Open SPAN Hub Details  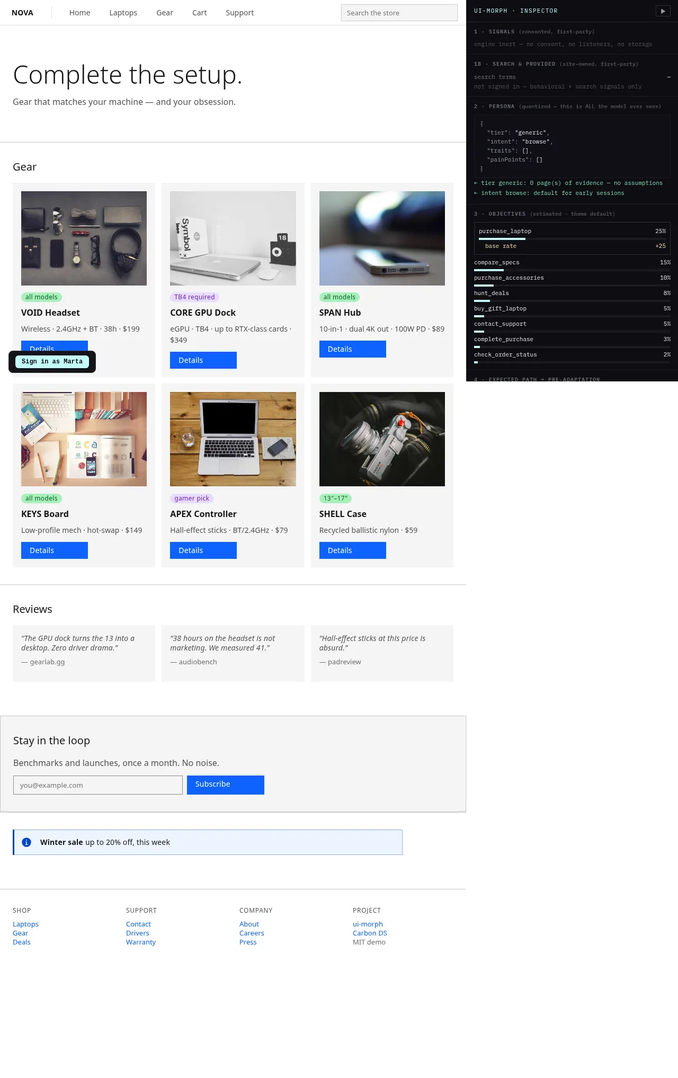(x=353, y=349)
